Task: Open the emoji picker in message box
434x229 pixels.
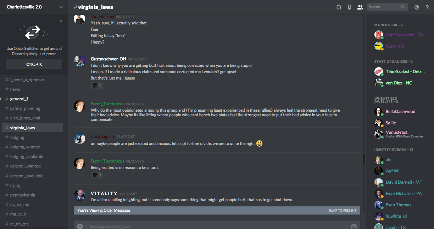Action: point(354,226)
